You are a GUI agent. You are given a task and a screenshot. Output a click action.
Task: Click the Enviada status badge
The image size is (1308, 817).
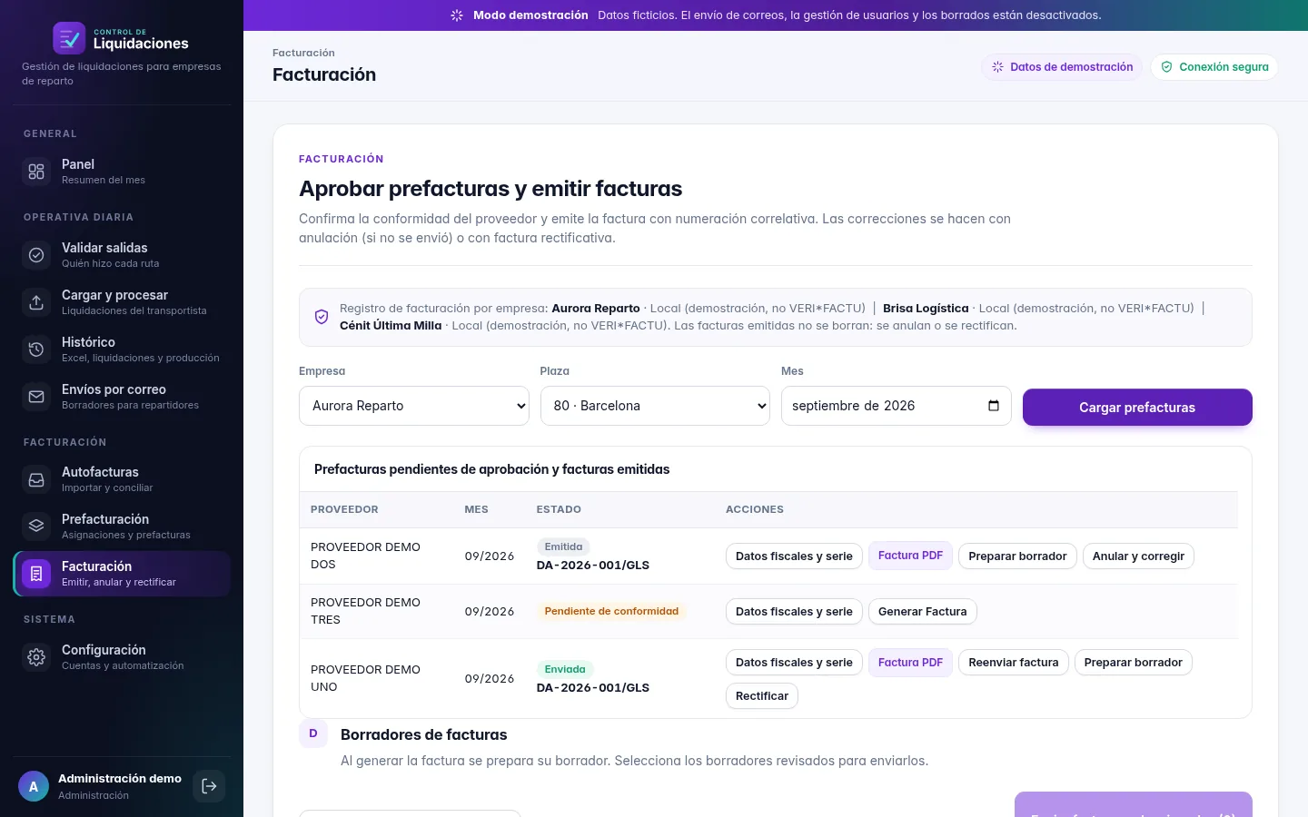565,669
